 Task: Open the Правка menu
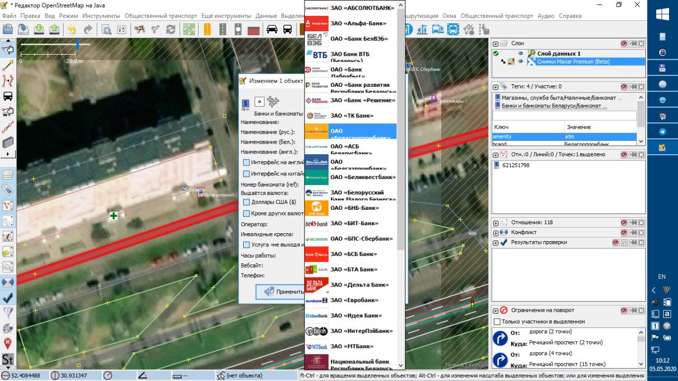[x=30, y=16]
